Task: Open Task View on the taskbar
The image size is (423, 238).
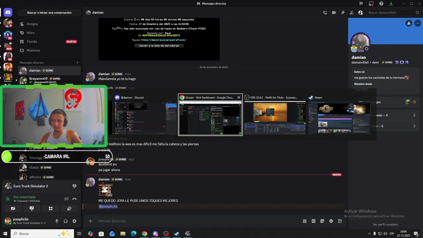Action: pyautogui.click(x=79, y=234)
